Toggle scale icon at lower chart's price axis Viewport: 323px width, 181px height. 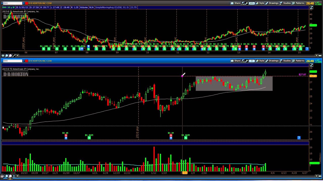tap(312, 65)
